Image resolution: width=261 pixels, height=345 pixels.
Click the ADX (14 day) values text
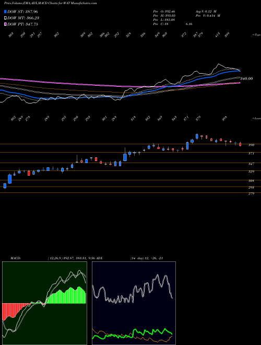pyautogui.click(x=147, y=258)
